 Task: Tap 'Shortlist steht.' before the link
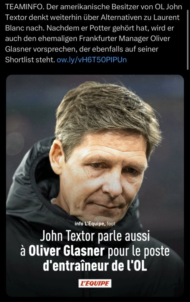(30, 60)
